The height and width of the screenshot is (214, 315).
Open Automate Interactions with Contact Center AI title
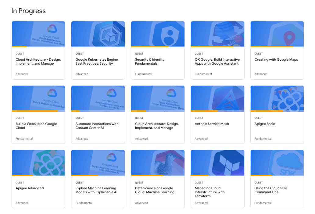tap(97, 126)
